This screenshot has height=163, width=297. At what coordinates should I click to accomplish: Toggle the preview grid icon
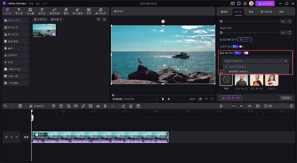(206, 99)
